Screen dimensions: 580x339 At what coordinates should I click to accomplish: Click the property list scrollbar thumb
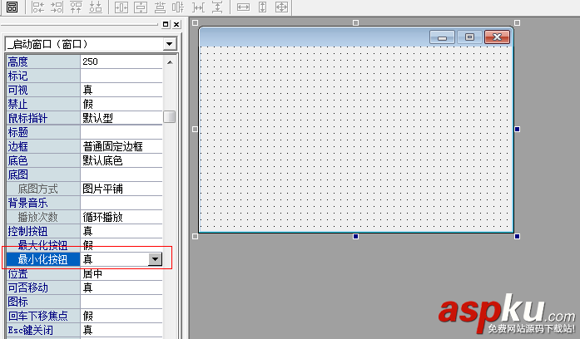coord(170,116)
